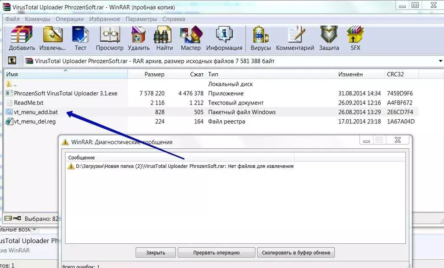Show archive Информация icon
This screenshot has height=268, width=444.
(224, 35)
